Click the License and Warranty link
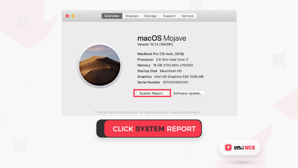Image resolution: width=298 pixels, height=168 pixels. coord(185,112)
